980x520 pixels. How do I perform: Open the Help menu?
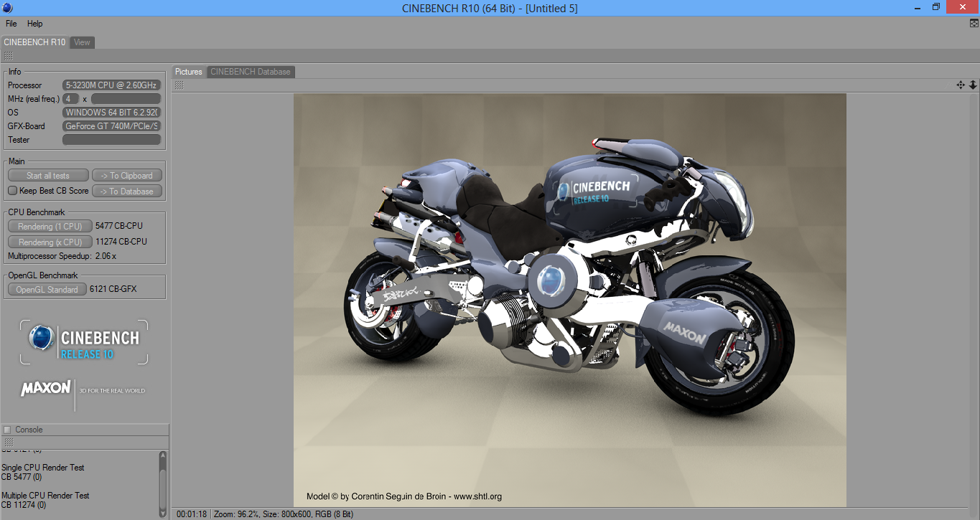(35, 24)
